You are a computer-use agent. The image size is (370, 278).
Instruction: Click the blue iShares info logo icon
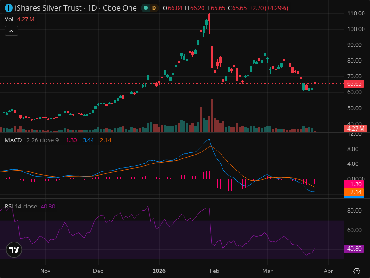[x=9, y=8]
